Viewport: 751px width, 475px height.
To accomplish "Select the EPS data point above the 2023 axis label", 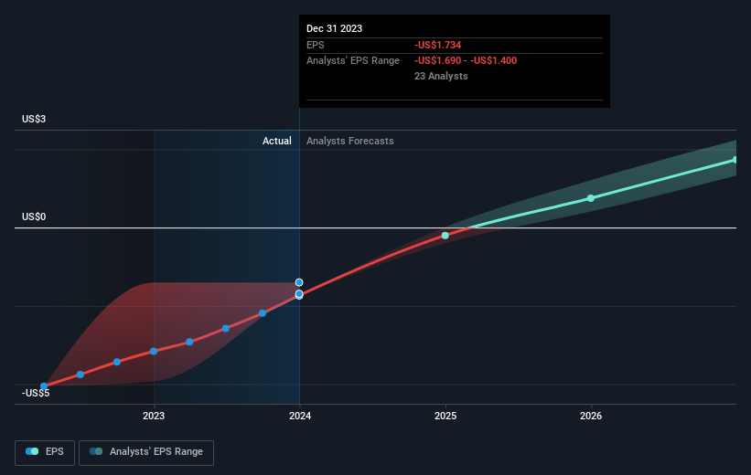I will (x=154, y=351).
